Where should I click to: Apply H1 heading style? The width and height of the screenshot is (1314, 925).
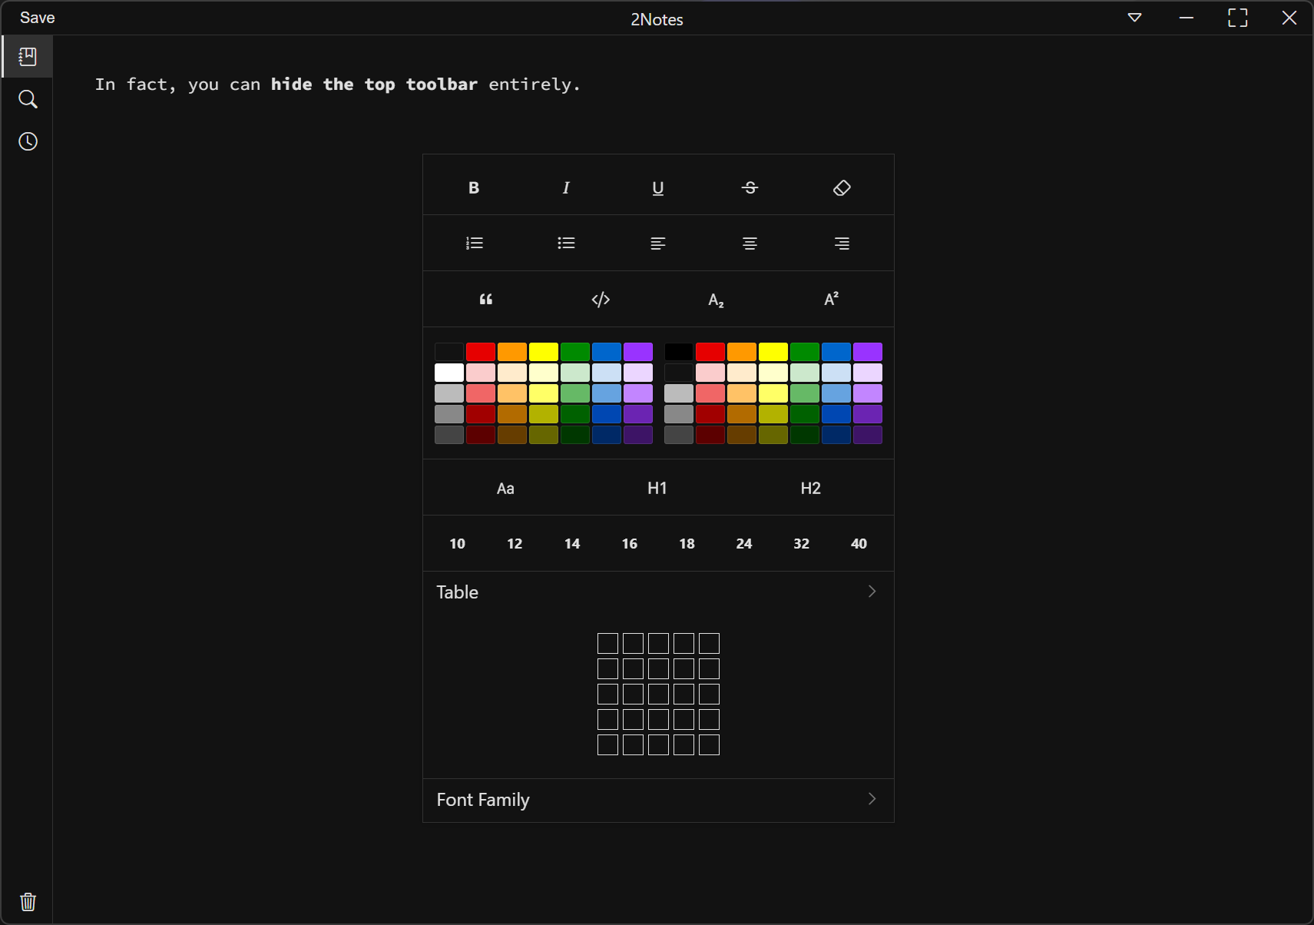[657, 488]
